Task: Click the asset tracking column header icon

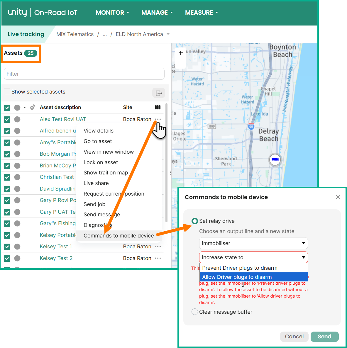Action: (x=33, y=108)
